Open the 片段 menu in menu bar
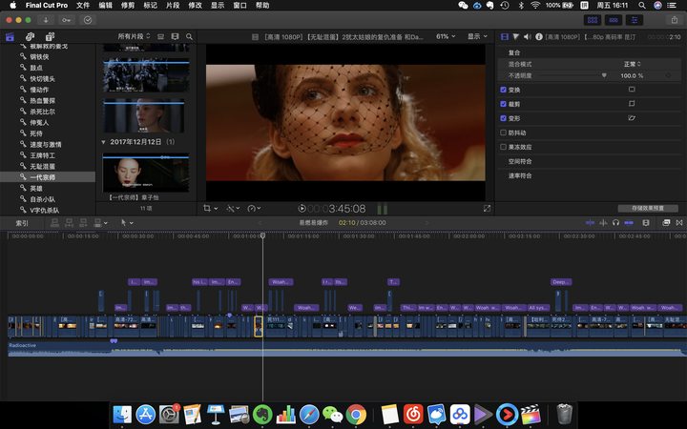 point(173,6)
